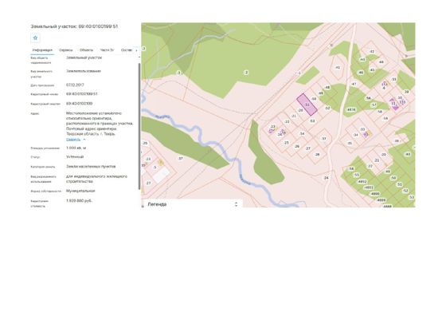The height and width of the screenshot is (316, 446).
Task: Click parcel 41 on the map
Action: 338,68
